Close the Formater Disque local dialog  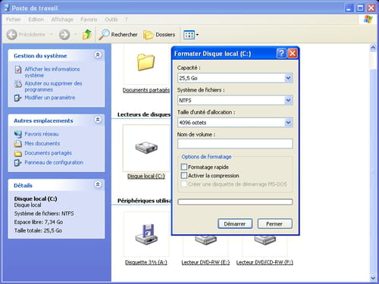click(293, 53)
